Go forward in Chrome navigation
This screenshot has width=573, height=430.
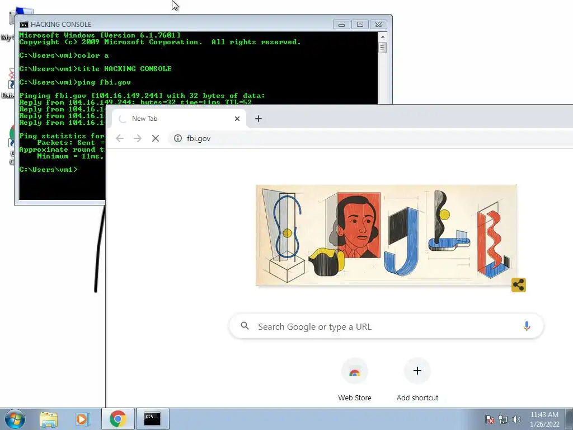[x=138, y=138]
